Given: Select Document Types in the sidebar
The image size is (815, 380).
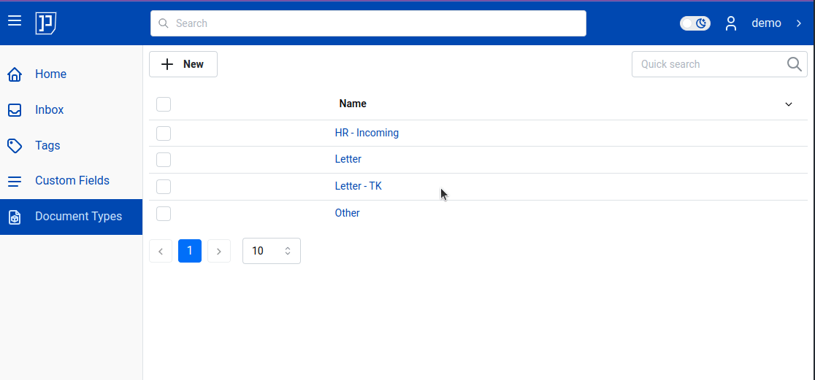Looking at the screenshot, I should tap(72, 217).
